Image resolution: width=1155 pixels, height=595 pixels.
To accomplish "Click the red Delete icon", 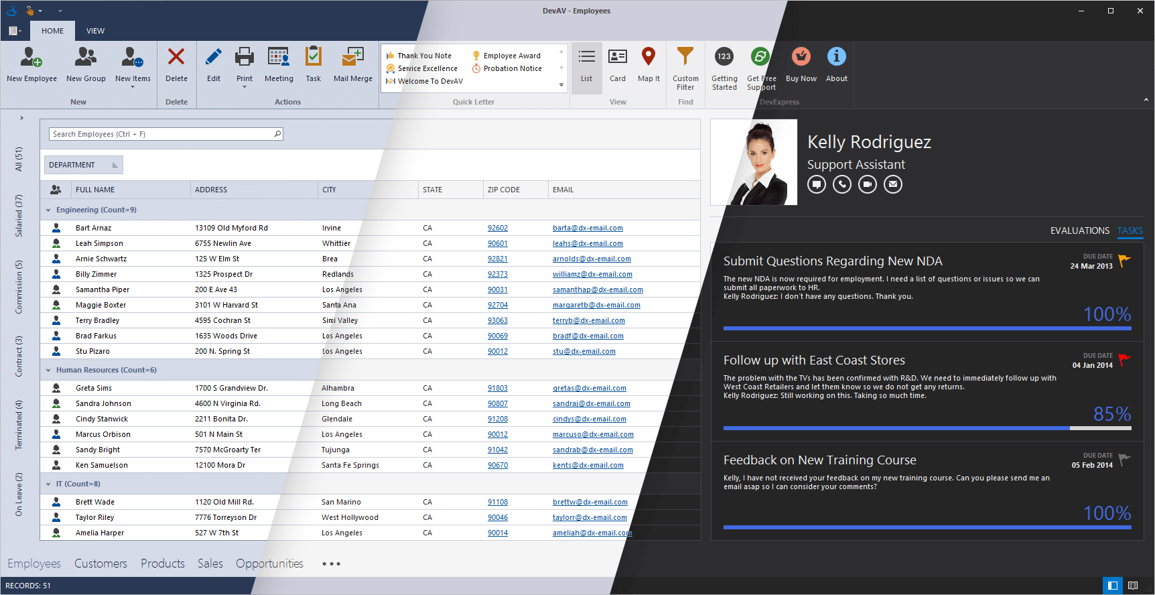I will (176, 56).
